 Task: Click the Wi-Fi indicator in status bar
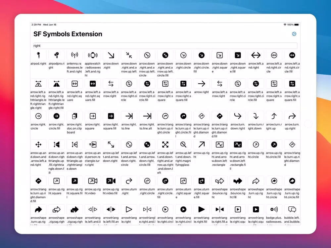coord(285,25)
